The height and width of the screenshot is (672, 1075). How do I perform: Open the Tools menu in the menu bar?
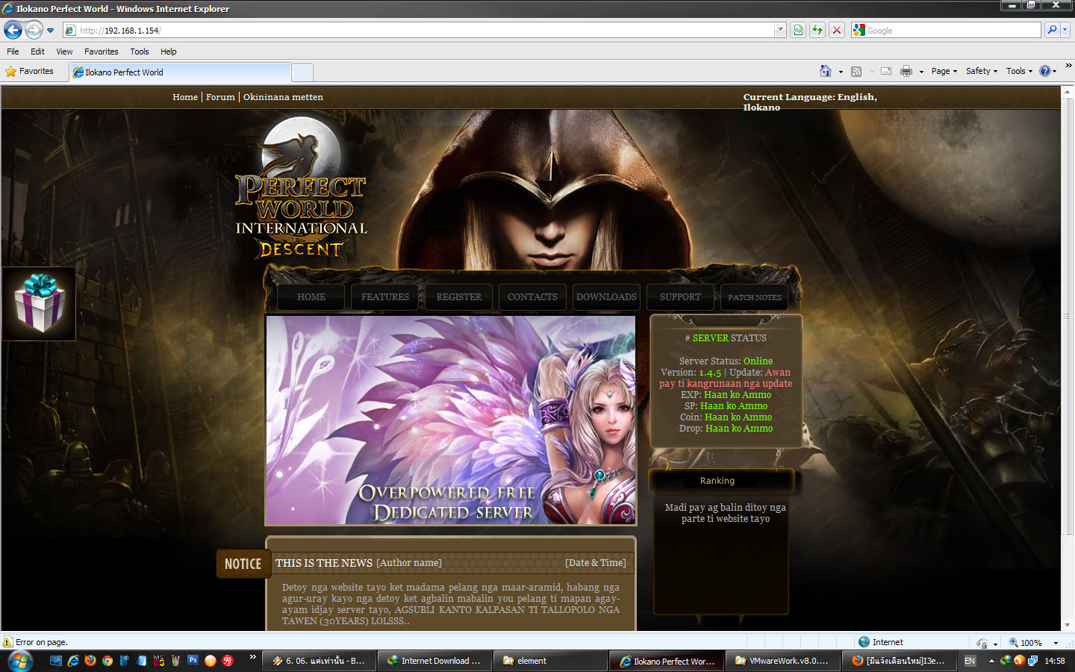[x=140, y=52]
